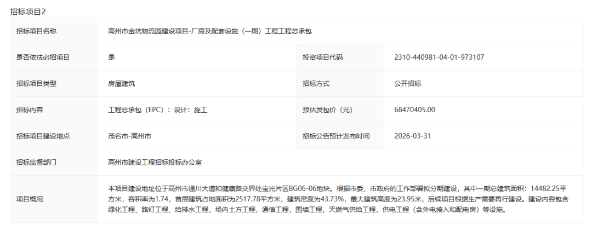Click the 工程总承包（EPC）content value
592x231 pixels.
(157, 110)
